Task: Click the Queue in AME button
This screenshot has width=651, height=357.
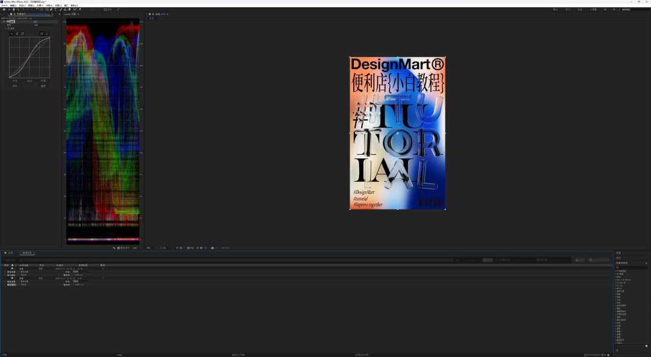Action: [x=599, y=260]
